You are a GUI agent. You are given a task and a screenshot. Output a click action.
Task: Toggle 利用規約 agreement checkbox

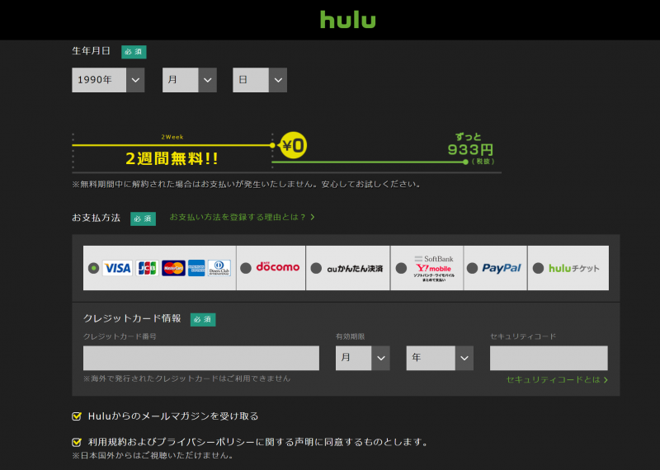pos(77,442)
